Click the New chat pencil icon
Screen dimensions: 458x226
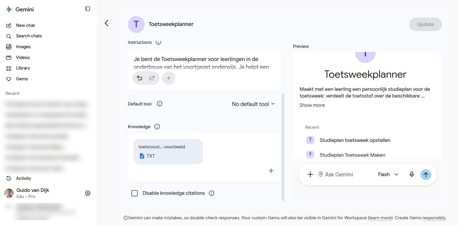[x=9, y=25]
